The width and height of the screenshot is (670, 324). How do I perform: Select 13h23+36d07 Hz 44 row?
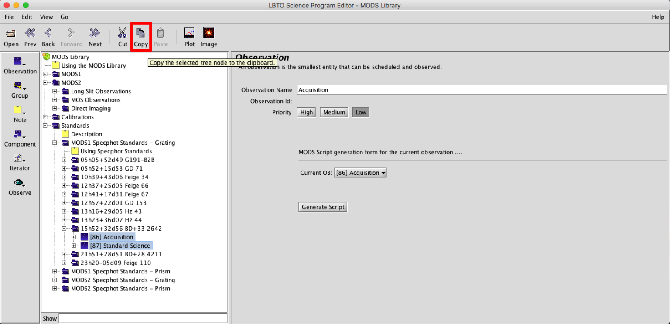pos(111,220)
